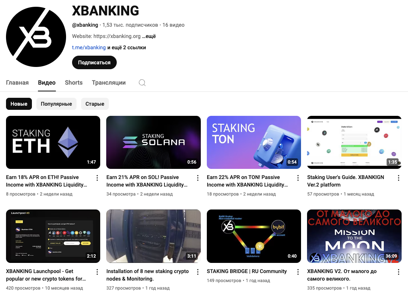Image resolution: width=408 pixels, height=296 pixels.
Task: Click the Подписаться subscribe button
Action: click(x=94, y=62)
